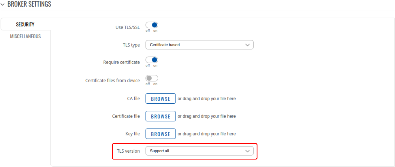Collapse the Broker Settings section chevron
395x167 pixels.
3,4
